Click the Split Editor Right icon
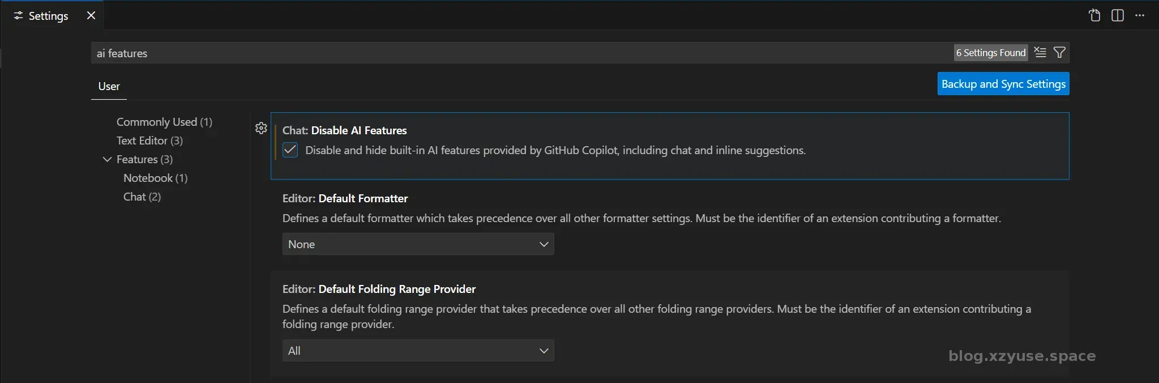 [1117, 15]
